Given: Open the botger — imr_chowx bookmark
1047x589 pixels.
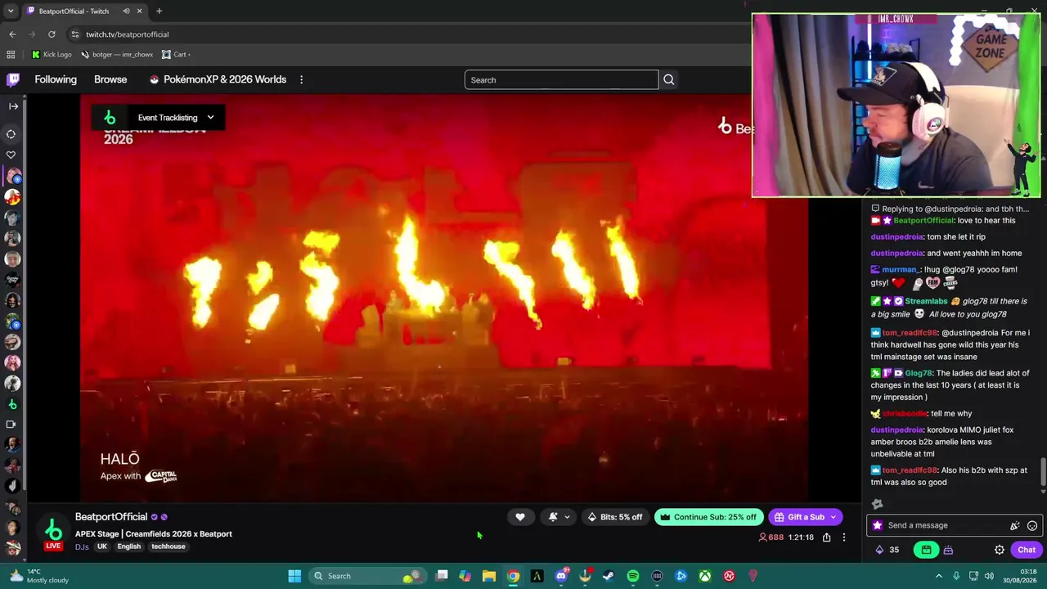Looking at the screenshot, I should tap(117, 55).
